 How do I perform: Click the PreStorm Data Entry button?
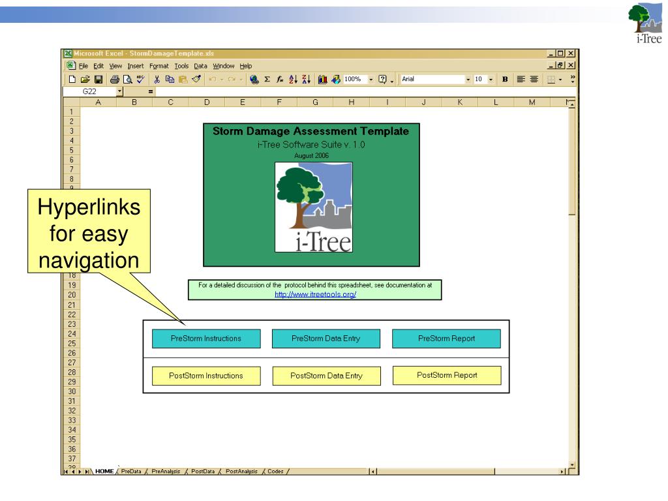(x=326, y=339)
